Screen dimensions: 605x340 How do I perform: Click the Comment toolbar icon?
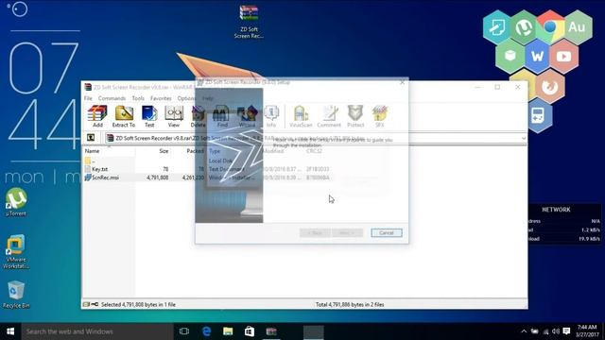[x=329, y=116]
